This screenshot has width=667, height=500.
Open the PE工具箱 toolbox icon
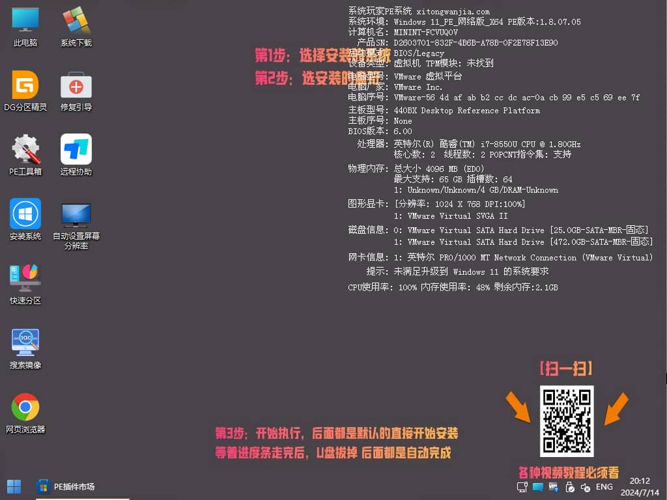pos(25,155)
